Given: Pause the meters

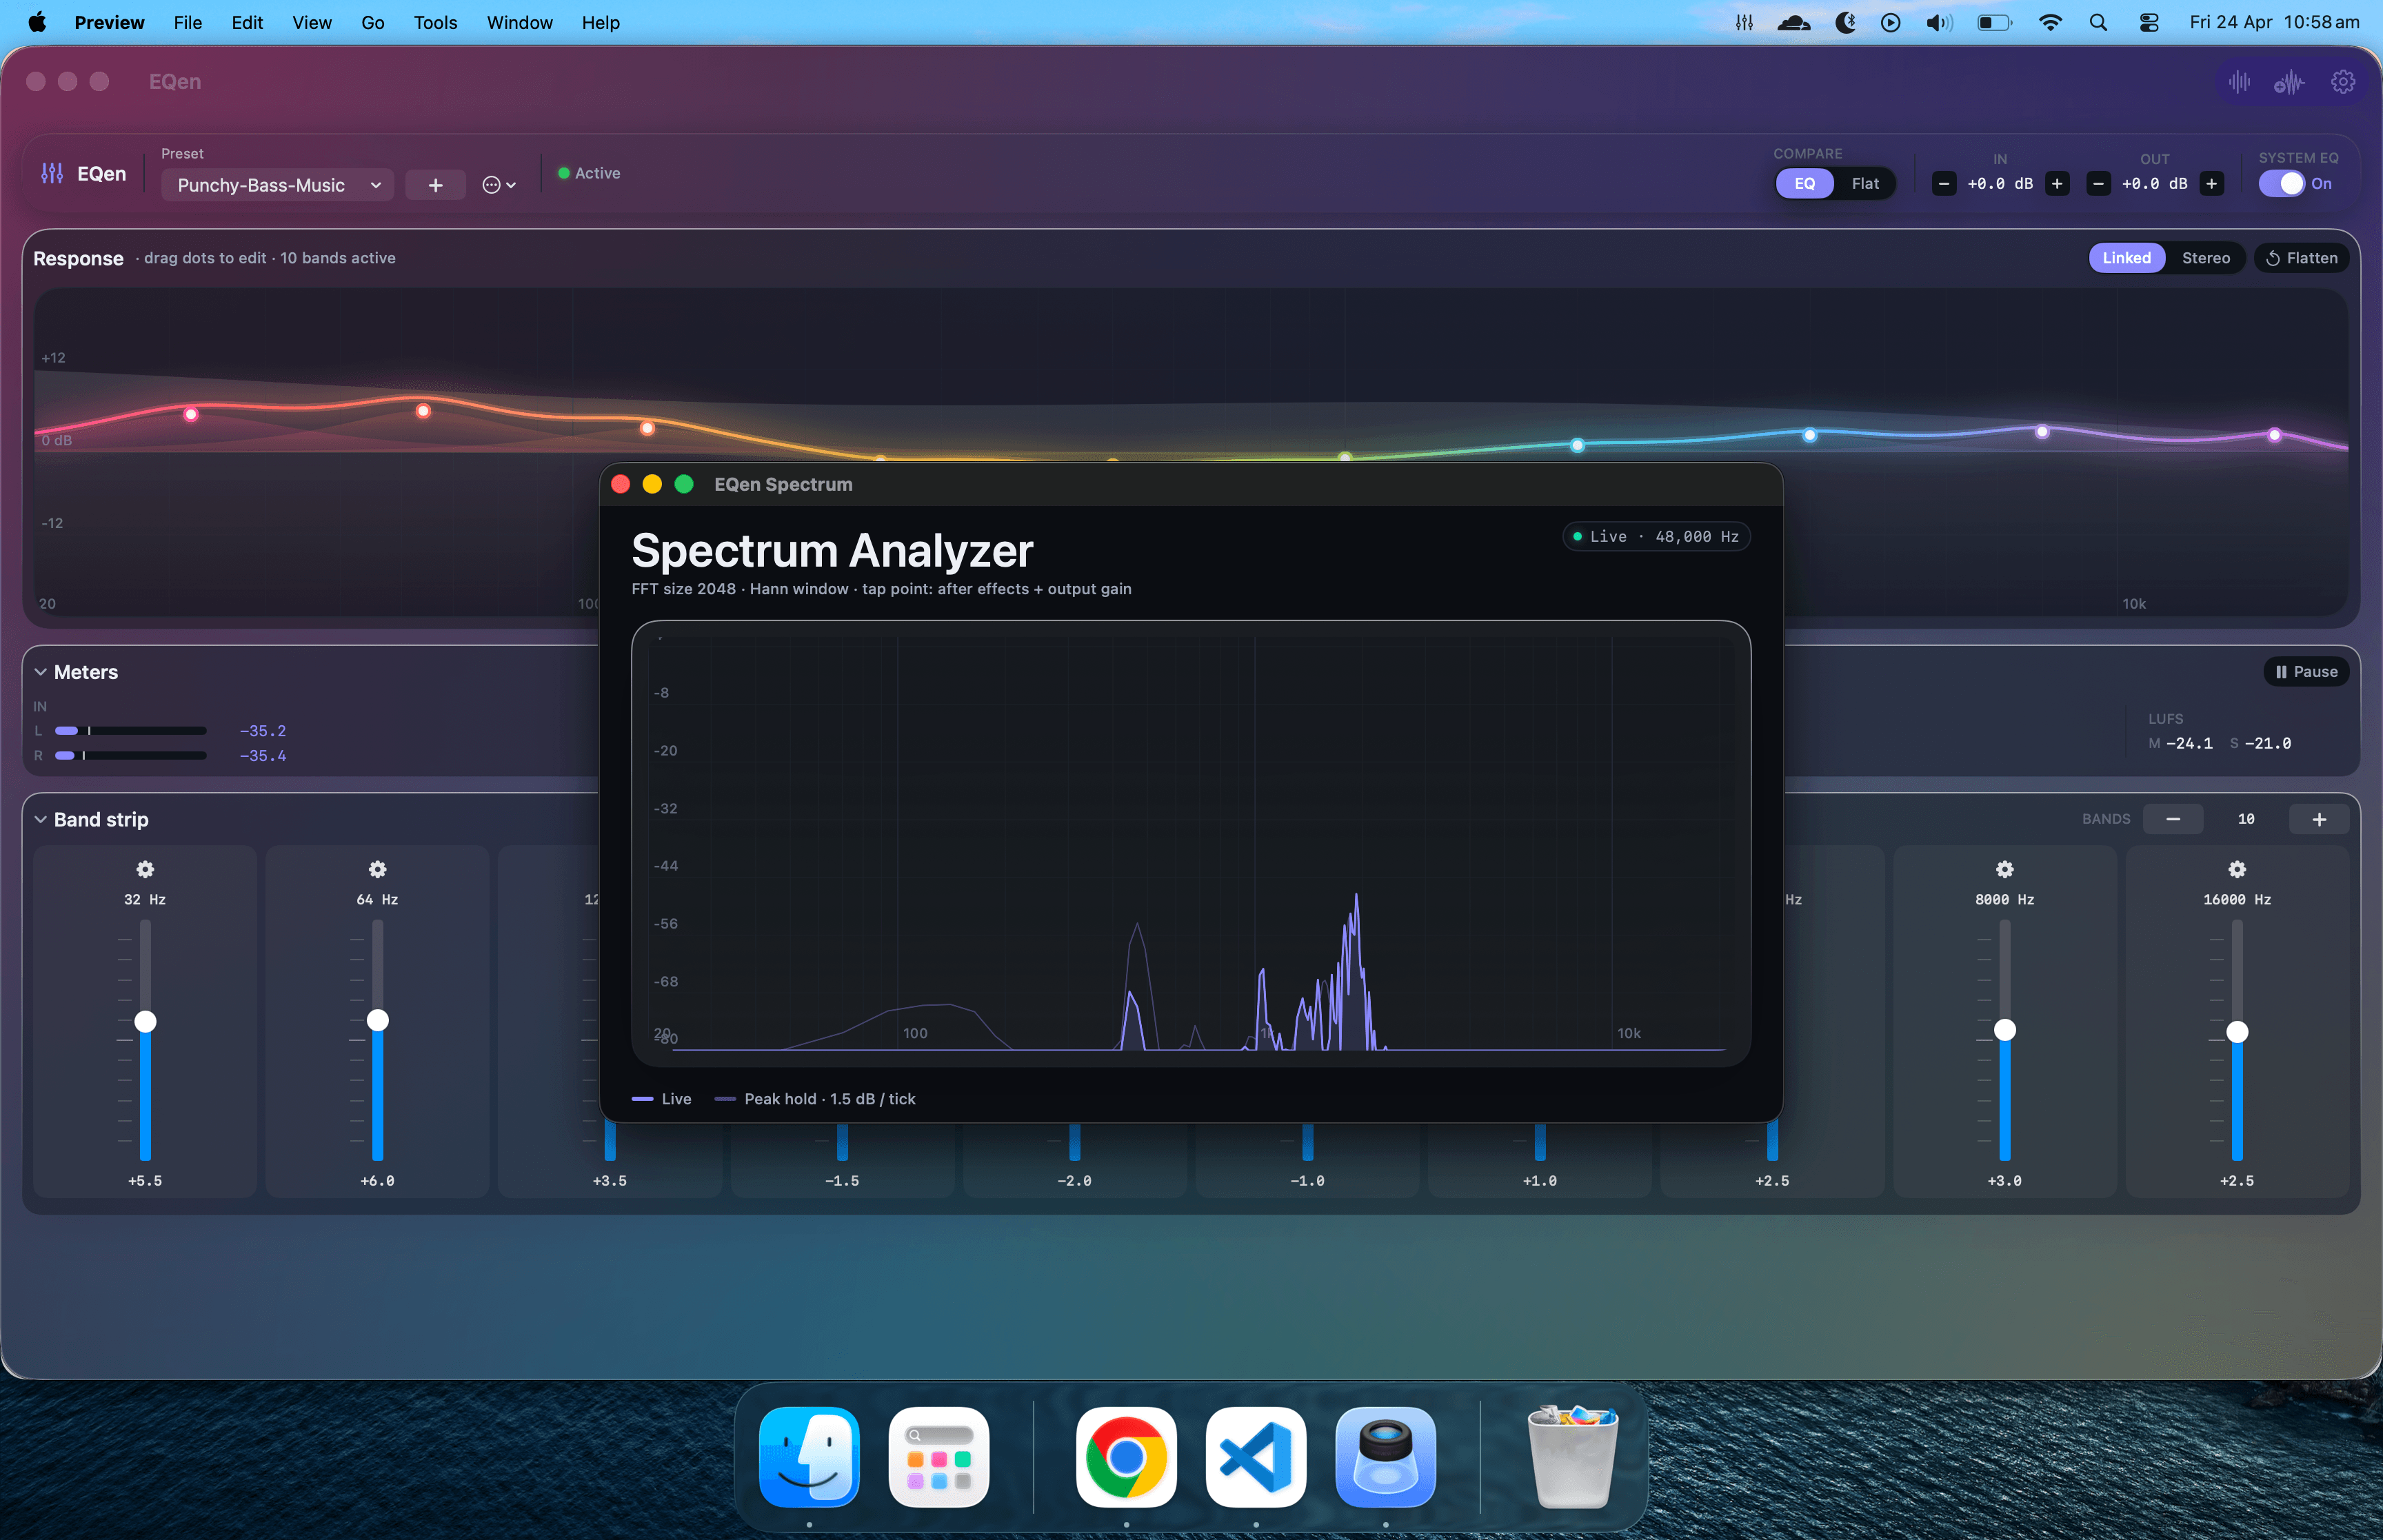Looking at the screenshot, I should [x=2306, y=672].
